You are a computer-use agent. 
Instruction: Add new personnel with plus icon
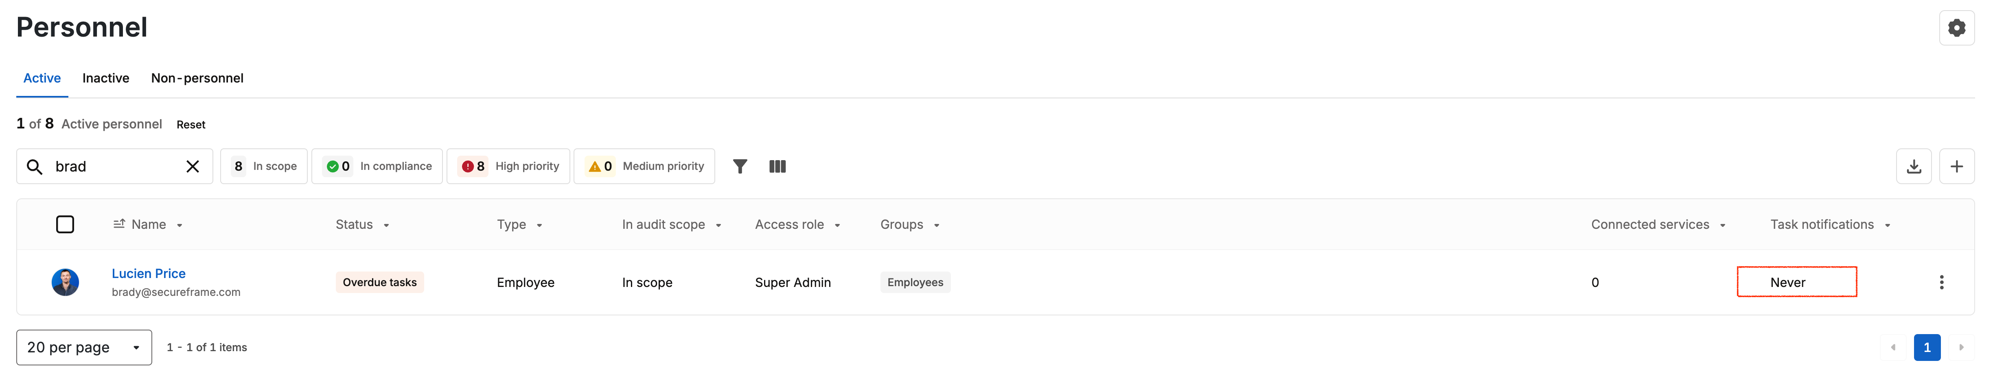coord(1956,166)
